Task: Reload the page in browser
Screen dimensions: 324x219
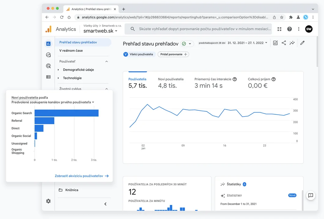Action: [61, 17]
